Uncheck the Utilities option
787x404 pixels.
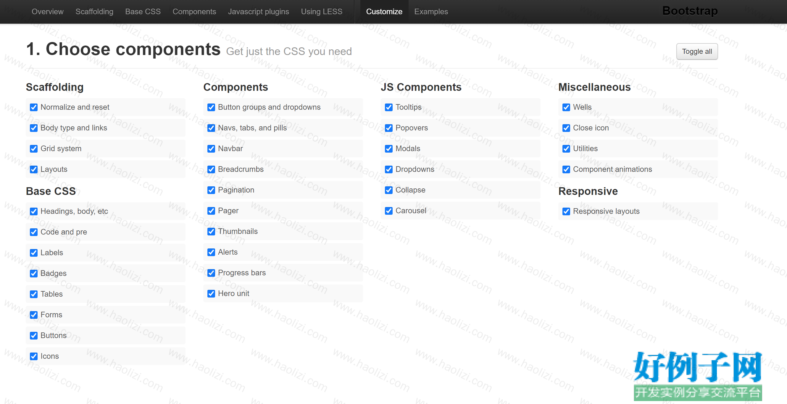pyautogui.click(x=566, y=149)
